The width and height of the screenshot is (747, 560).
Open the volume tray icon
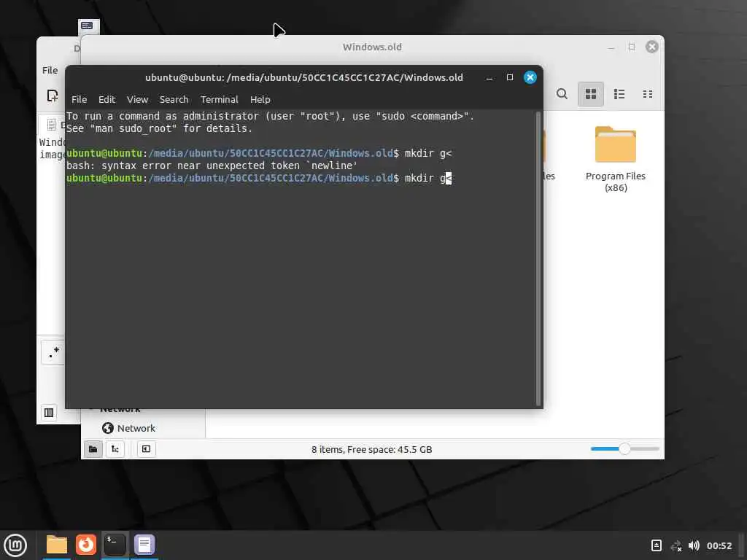click(694, 545)
